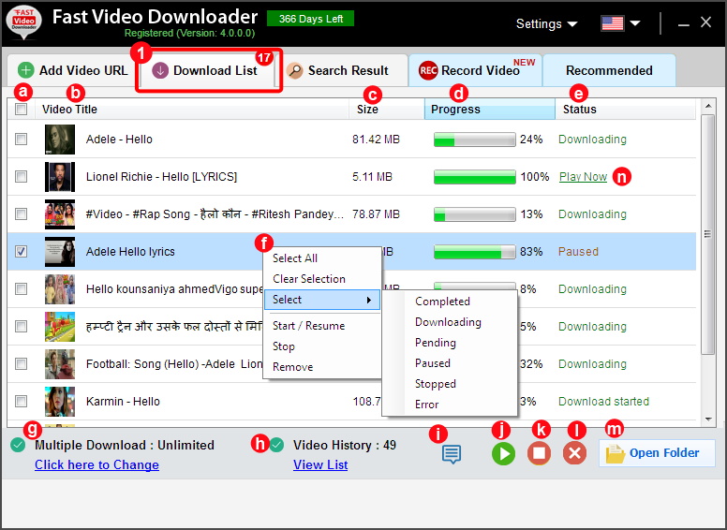Image resolution: width=727 pixels, height=530 pixels.
Task: Click the Play Now link
Action: tap(583, 177)
